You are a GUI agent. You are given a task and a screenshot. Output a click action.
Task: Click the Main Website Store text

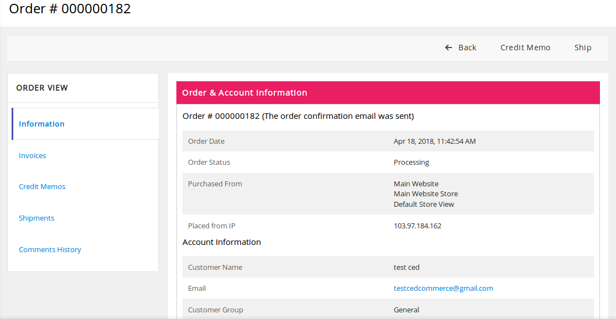coord(425,194)
